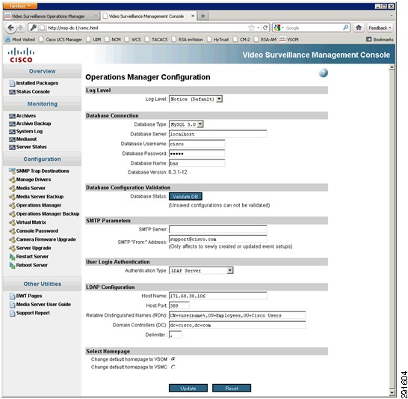Screen dimensions: 408x399
Task: Open the Firefox application menu
Action: click(x=20, y=6)
